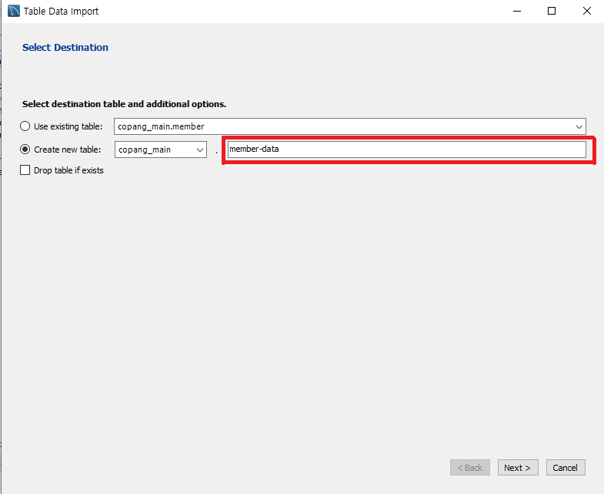604x494 pixels.
Task: Enable Drop table if exists checkbox
Action: click(25, 170)
